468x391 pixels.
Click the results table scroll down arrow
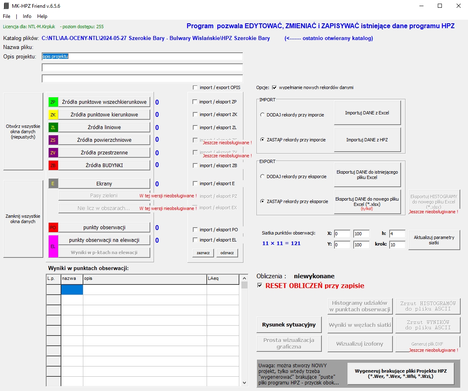tap(245, 383)
